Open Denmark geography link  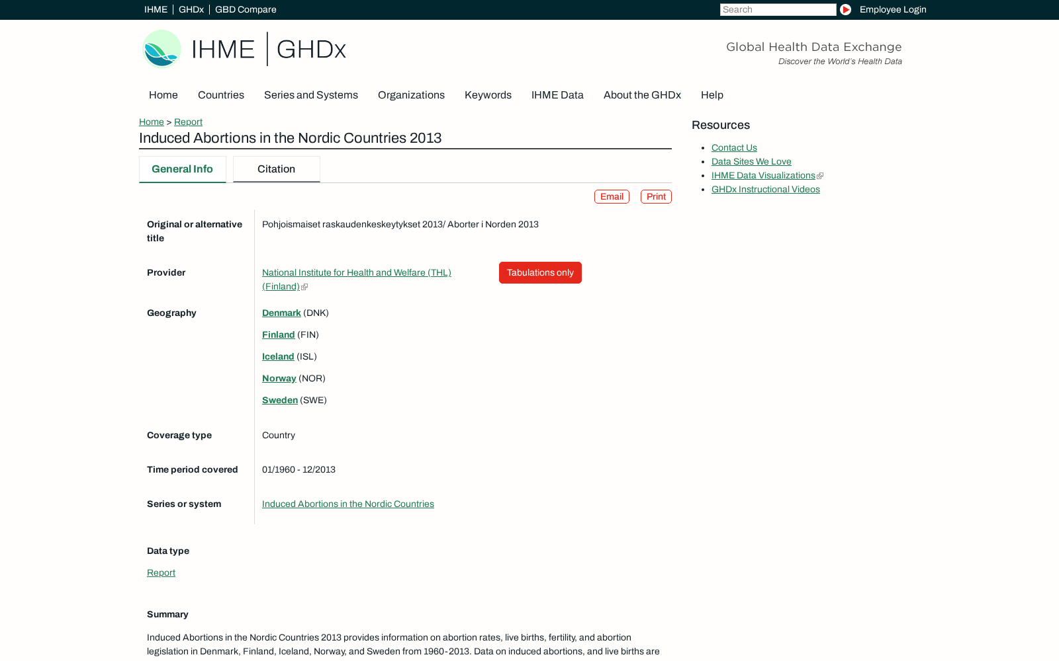(281, 313)
